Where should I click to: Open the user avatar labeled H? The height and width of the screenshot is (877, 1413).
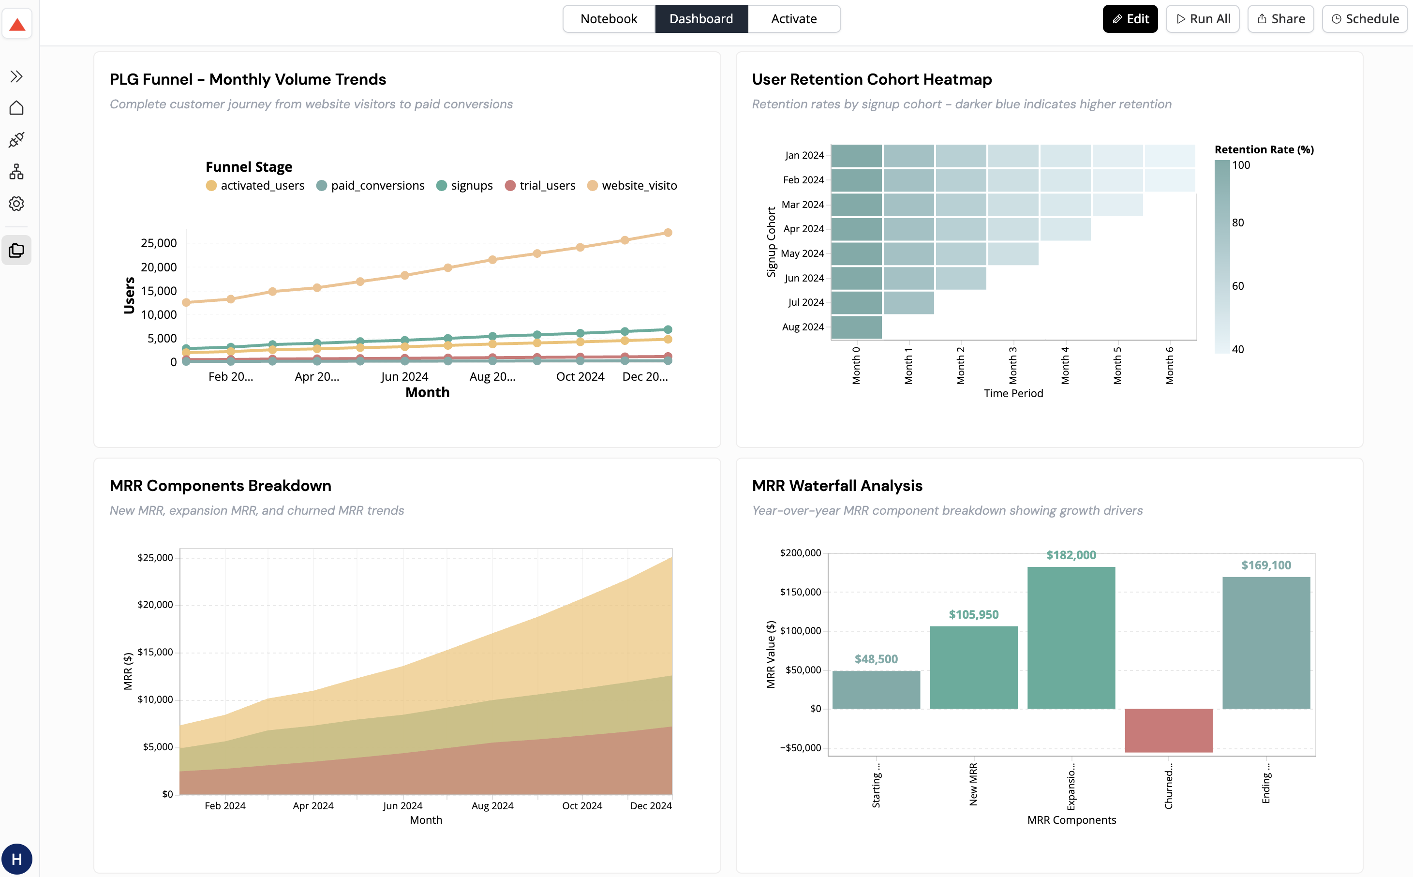tap(17, 859)
